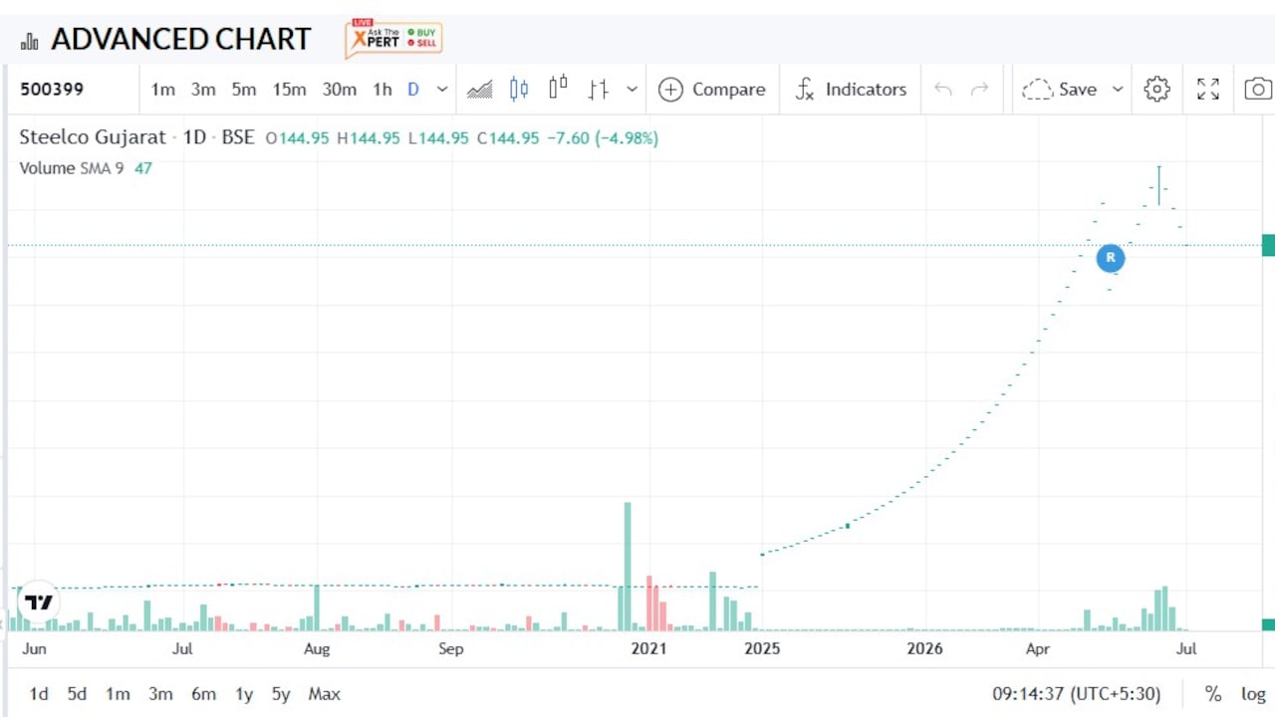Image resolution: width=1275 pixels, height=717 pixels.
Task: Take a chart snapshot with camera icon
Action: tap(1258, 89)
